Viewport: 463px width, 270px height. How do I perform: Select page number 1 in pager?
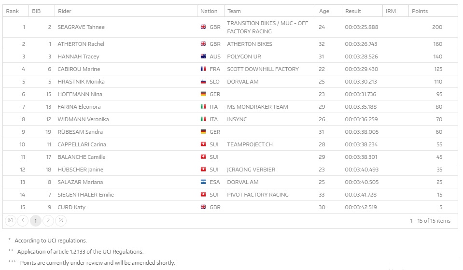pos(36,221)
